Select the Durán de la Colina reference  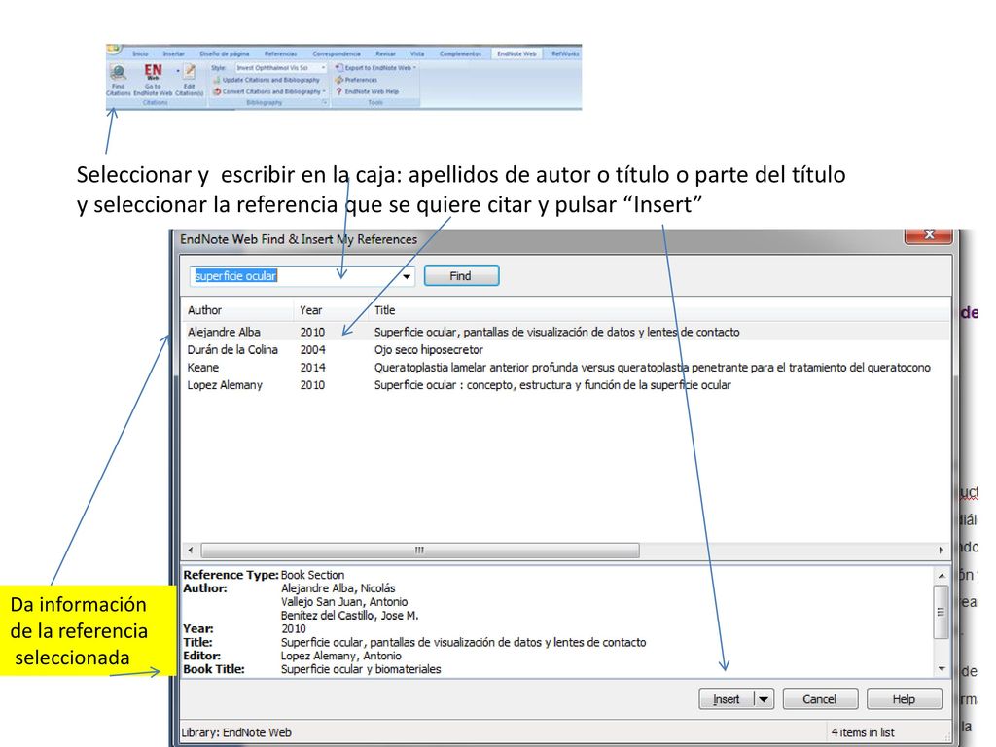point(565,349)
